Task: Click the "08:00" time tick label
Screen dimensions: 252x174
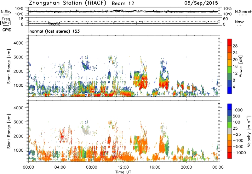Action: point(92,167)
